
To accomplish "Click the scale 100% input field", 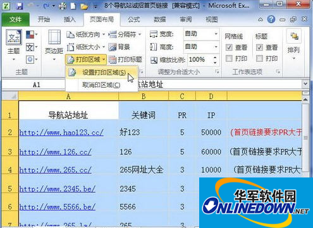I will coord(200,59).
